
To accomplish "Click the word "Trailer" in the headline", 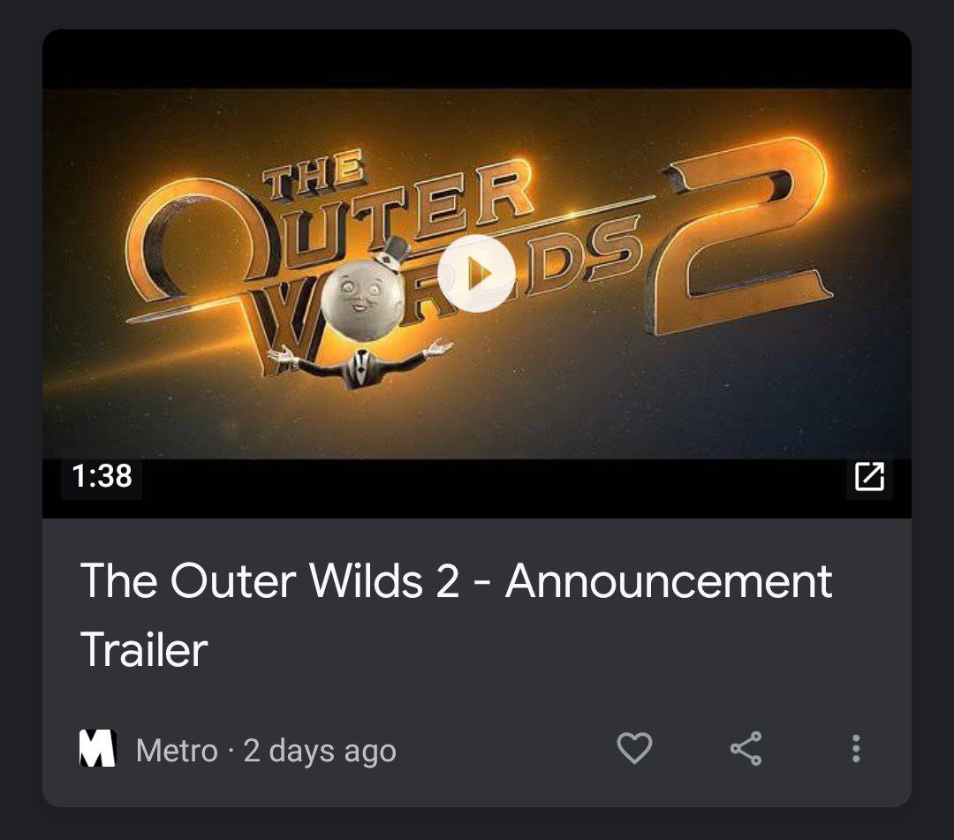I will pyautogui.click(x=144, y=649).
